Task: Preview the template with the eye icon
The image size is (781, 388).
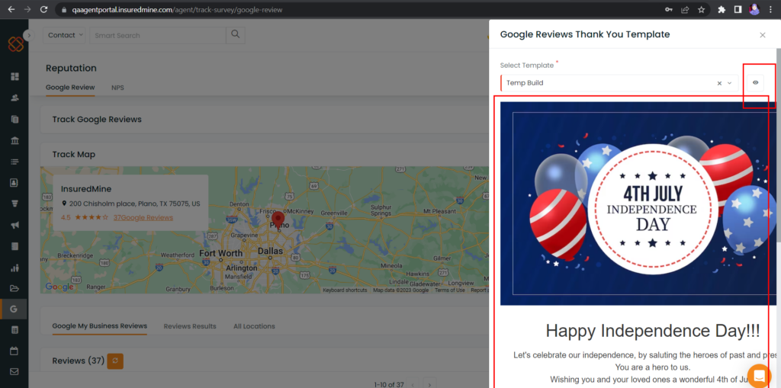Action: (755, 82)
